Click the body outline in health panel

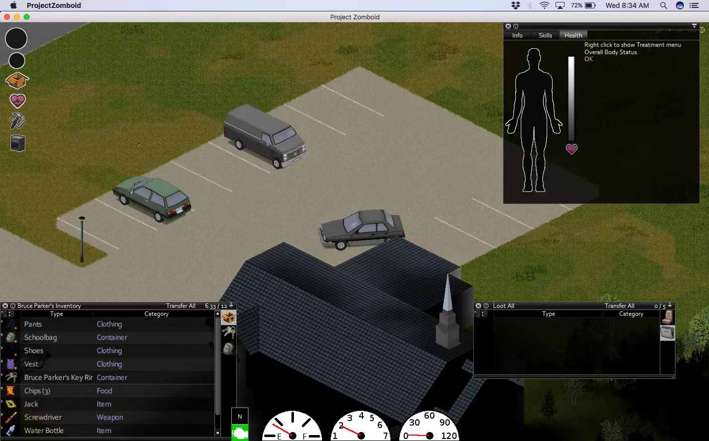(x=534, y=120)
